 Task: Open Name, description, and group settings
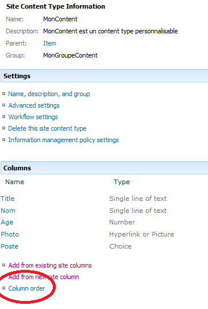(49, 94)
